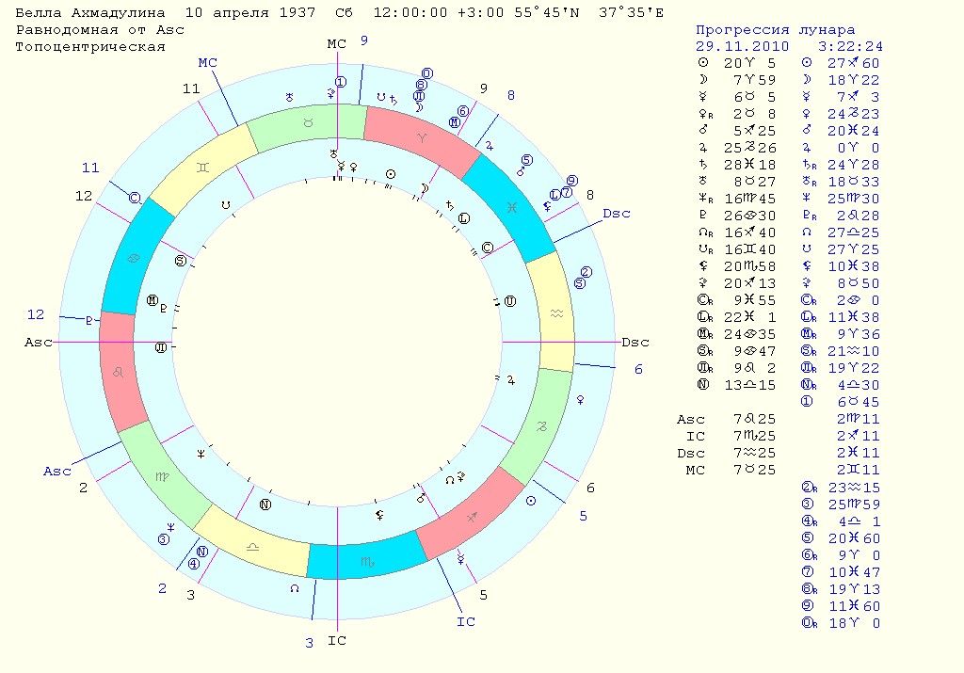Click the Dsc row label in the positions table
The height and width of the screenshot is (673, 964).
tap(690, 453)
